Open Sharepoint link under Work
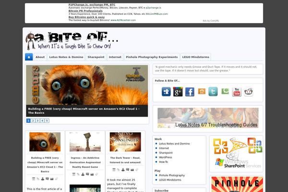288x192 pixels. pos(166,153)
